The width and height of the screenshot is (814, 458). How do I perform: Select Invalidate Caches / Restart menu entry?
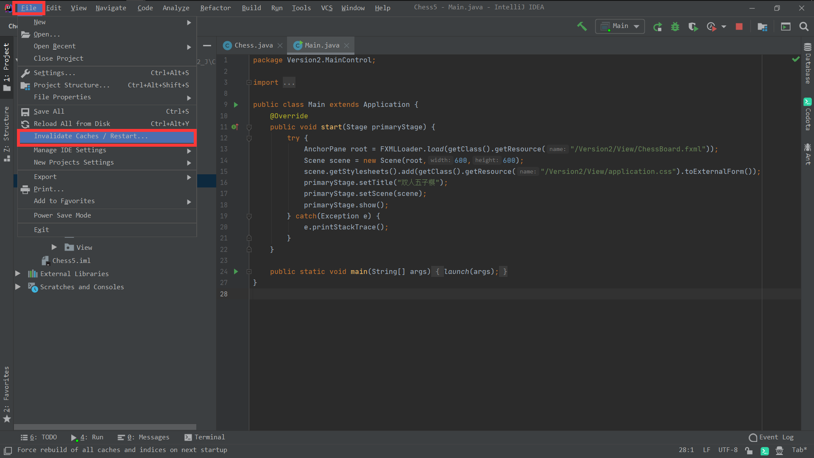[x=91, y=136]
